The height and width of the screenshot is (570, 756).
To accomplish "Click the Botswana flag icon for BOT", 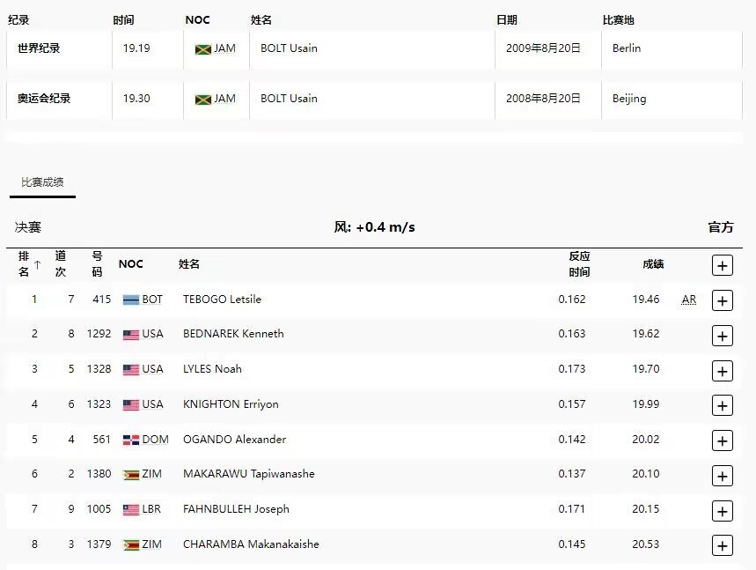I will (131, 300).
